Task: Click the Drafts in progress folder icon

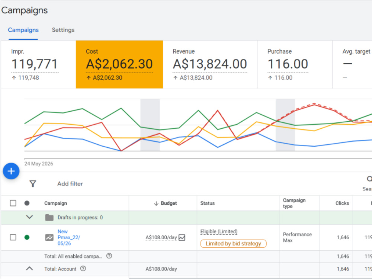Action: (x=49, y=217)
